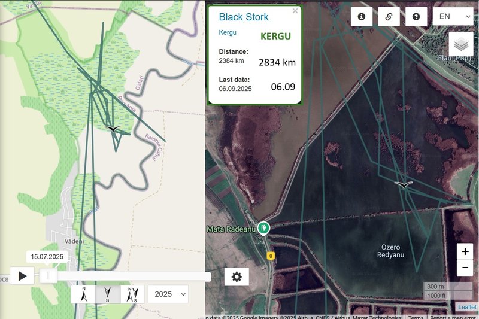Select the 300 m scale bar

click(x=447, y=287)
